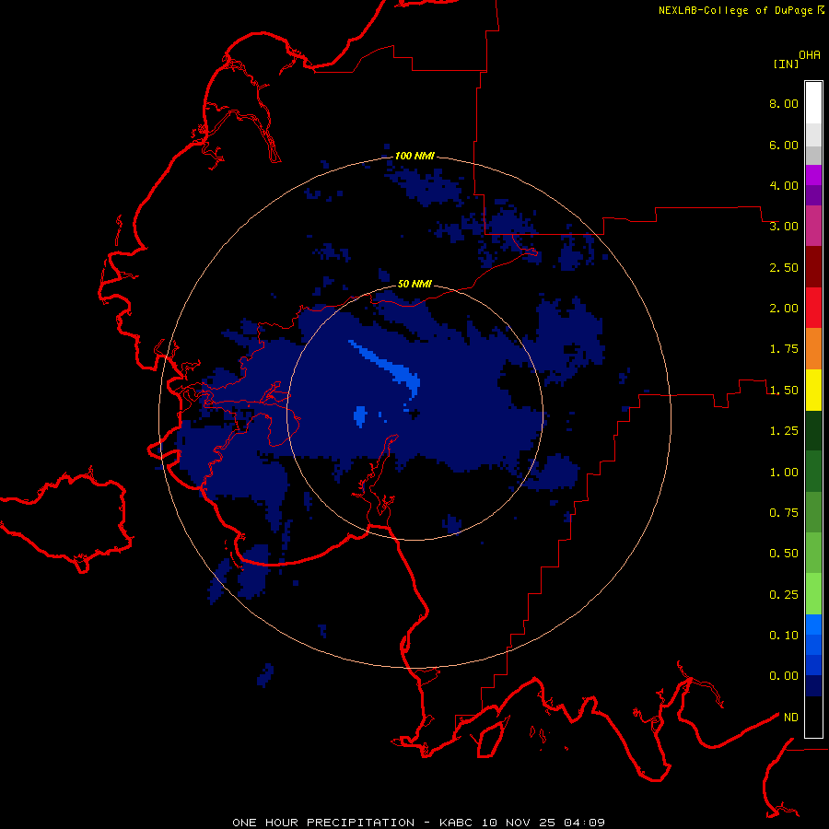This screenshot has height=829, width=829.
Task: Pick the light blue 0.10 legend swatch
Action: [x=813, y=625]
